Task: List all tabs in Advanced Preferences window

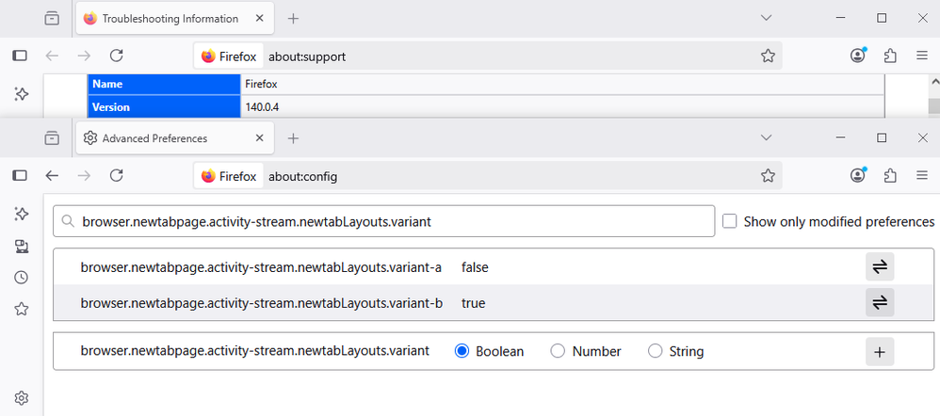Action: pyautogui.click(x=766, y=137)
